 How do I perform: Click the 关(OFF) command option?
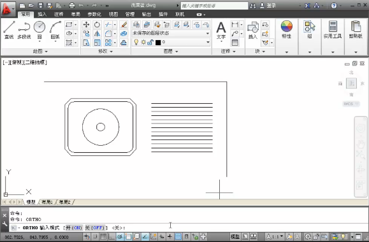(x=94, y=227)
